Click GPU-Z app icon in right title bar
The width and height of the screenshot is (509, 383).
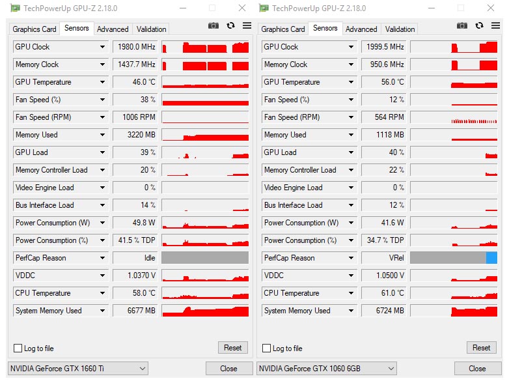pos(264,8)
